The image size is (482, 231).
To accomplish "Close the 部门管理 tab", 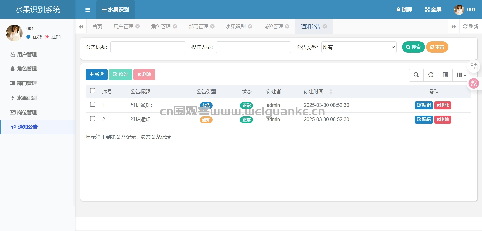I will point(212,26).
